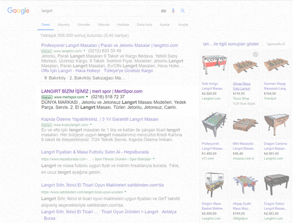Open the Ayarlar menu

pyautogui.click(x=165, y=25)
